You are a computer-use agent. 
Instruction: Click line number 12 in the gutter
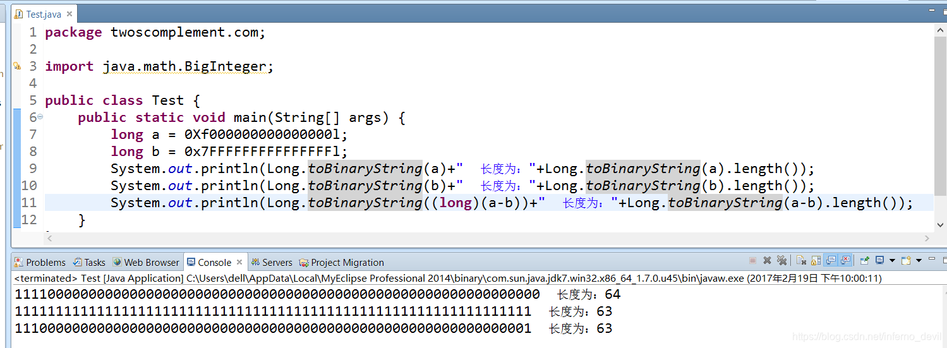[30, 220]
